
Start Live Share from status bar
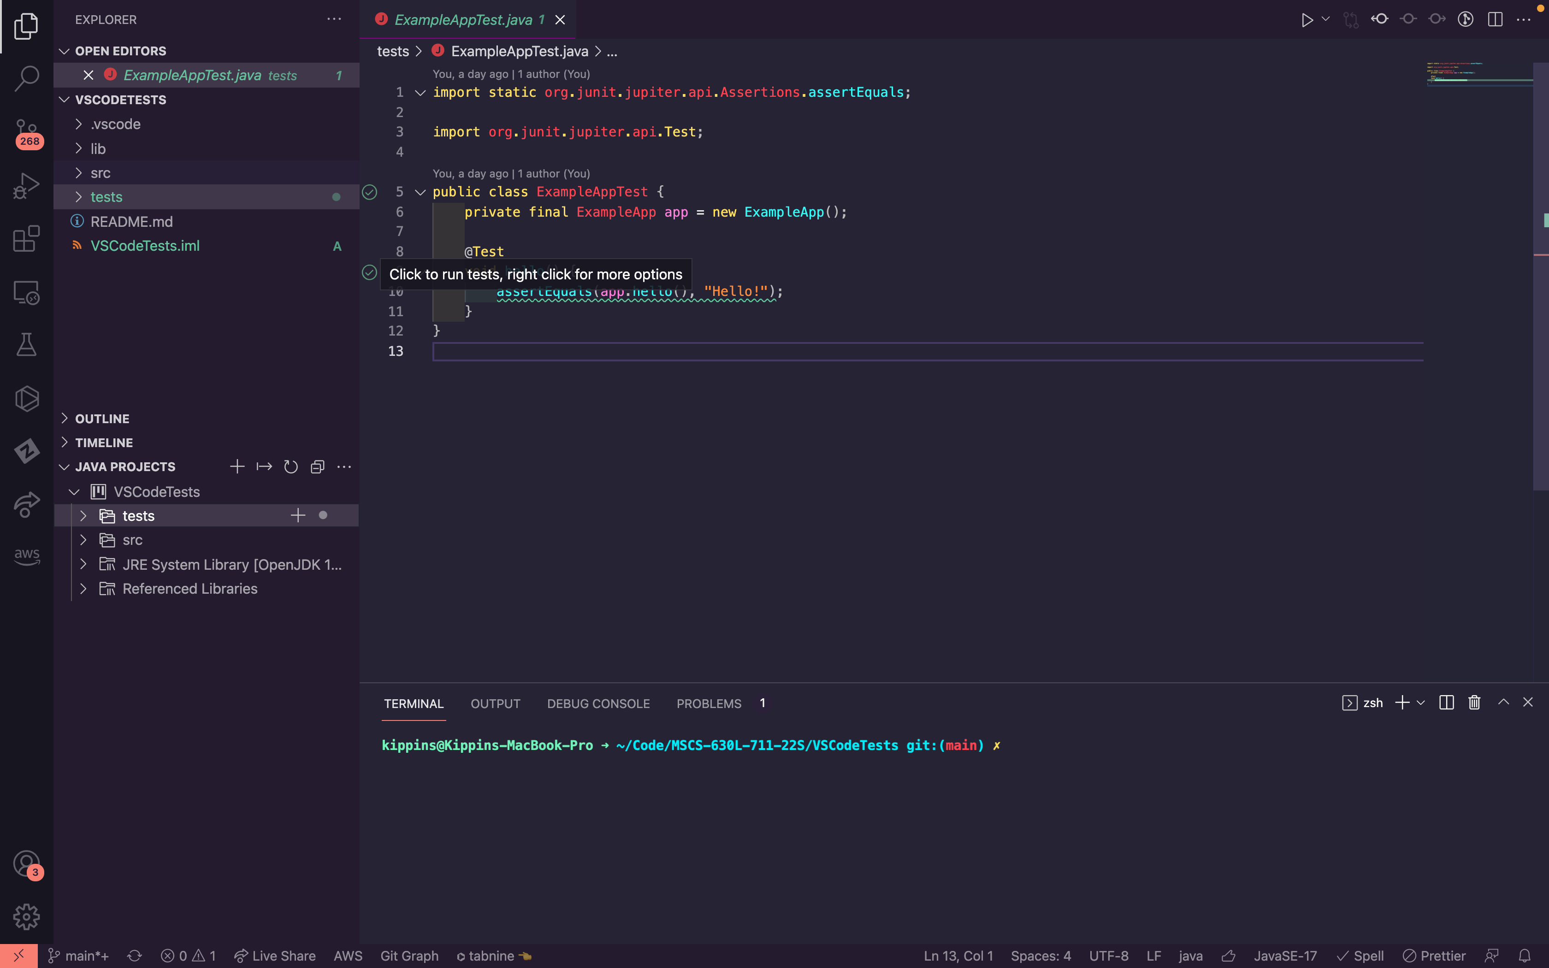[275, 956]
